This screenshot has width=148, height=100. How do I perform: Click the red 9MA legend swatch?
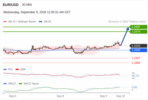point(17,69)
